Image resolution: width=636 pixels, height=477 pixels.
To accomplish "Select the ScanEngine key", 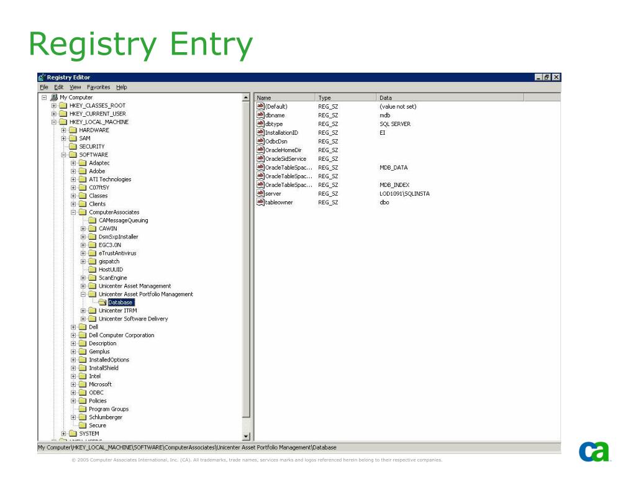I will (113, 278).
